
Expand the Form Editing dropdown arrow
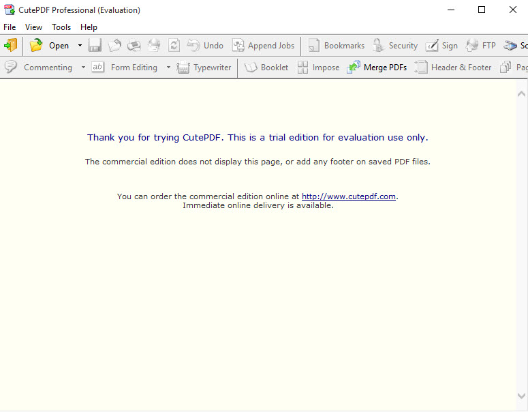click(x=168, y=68)
